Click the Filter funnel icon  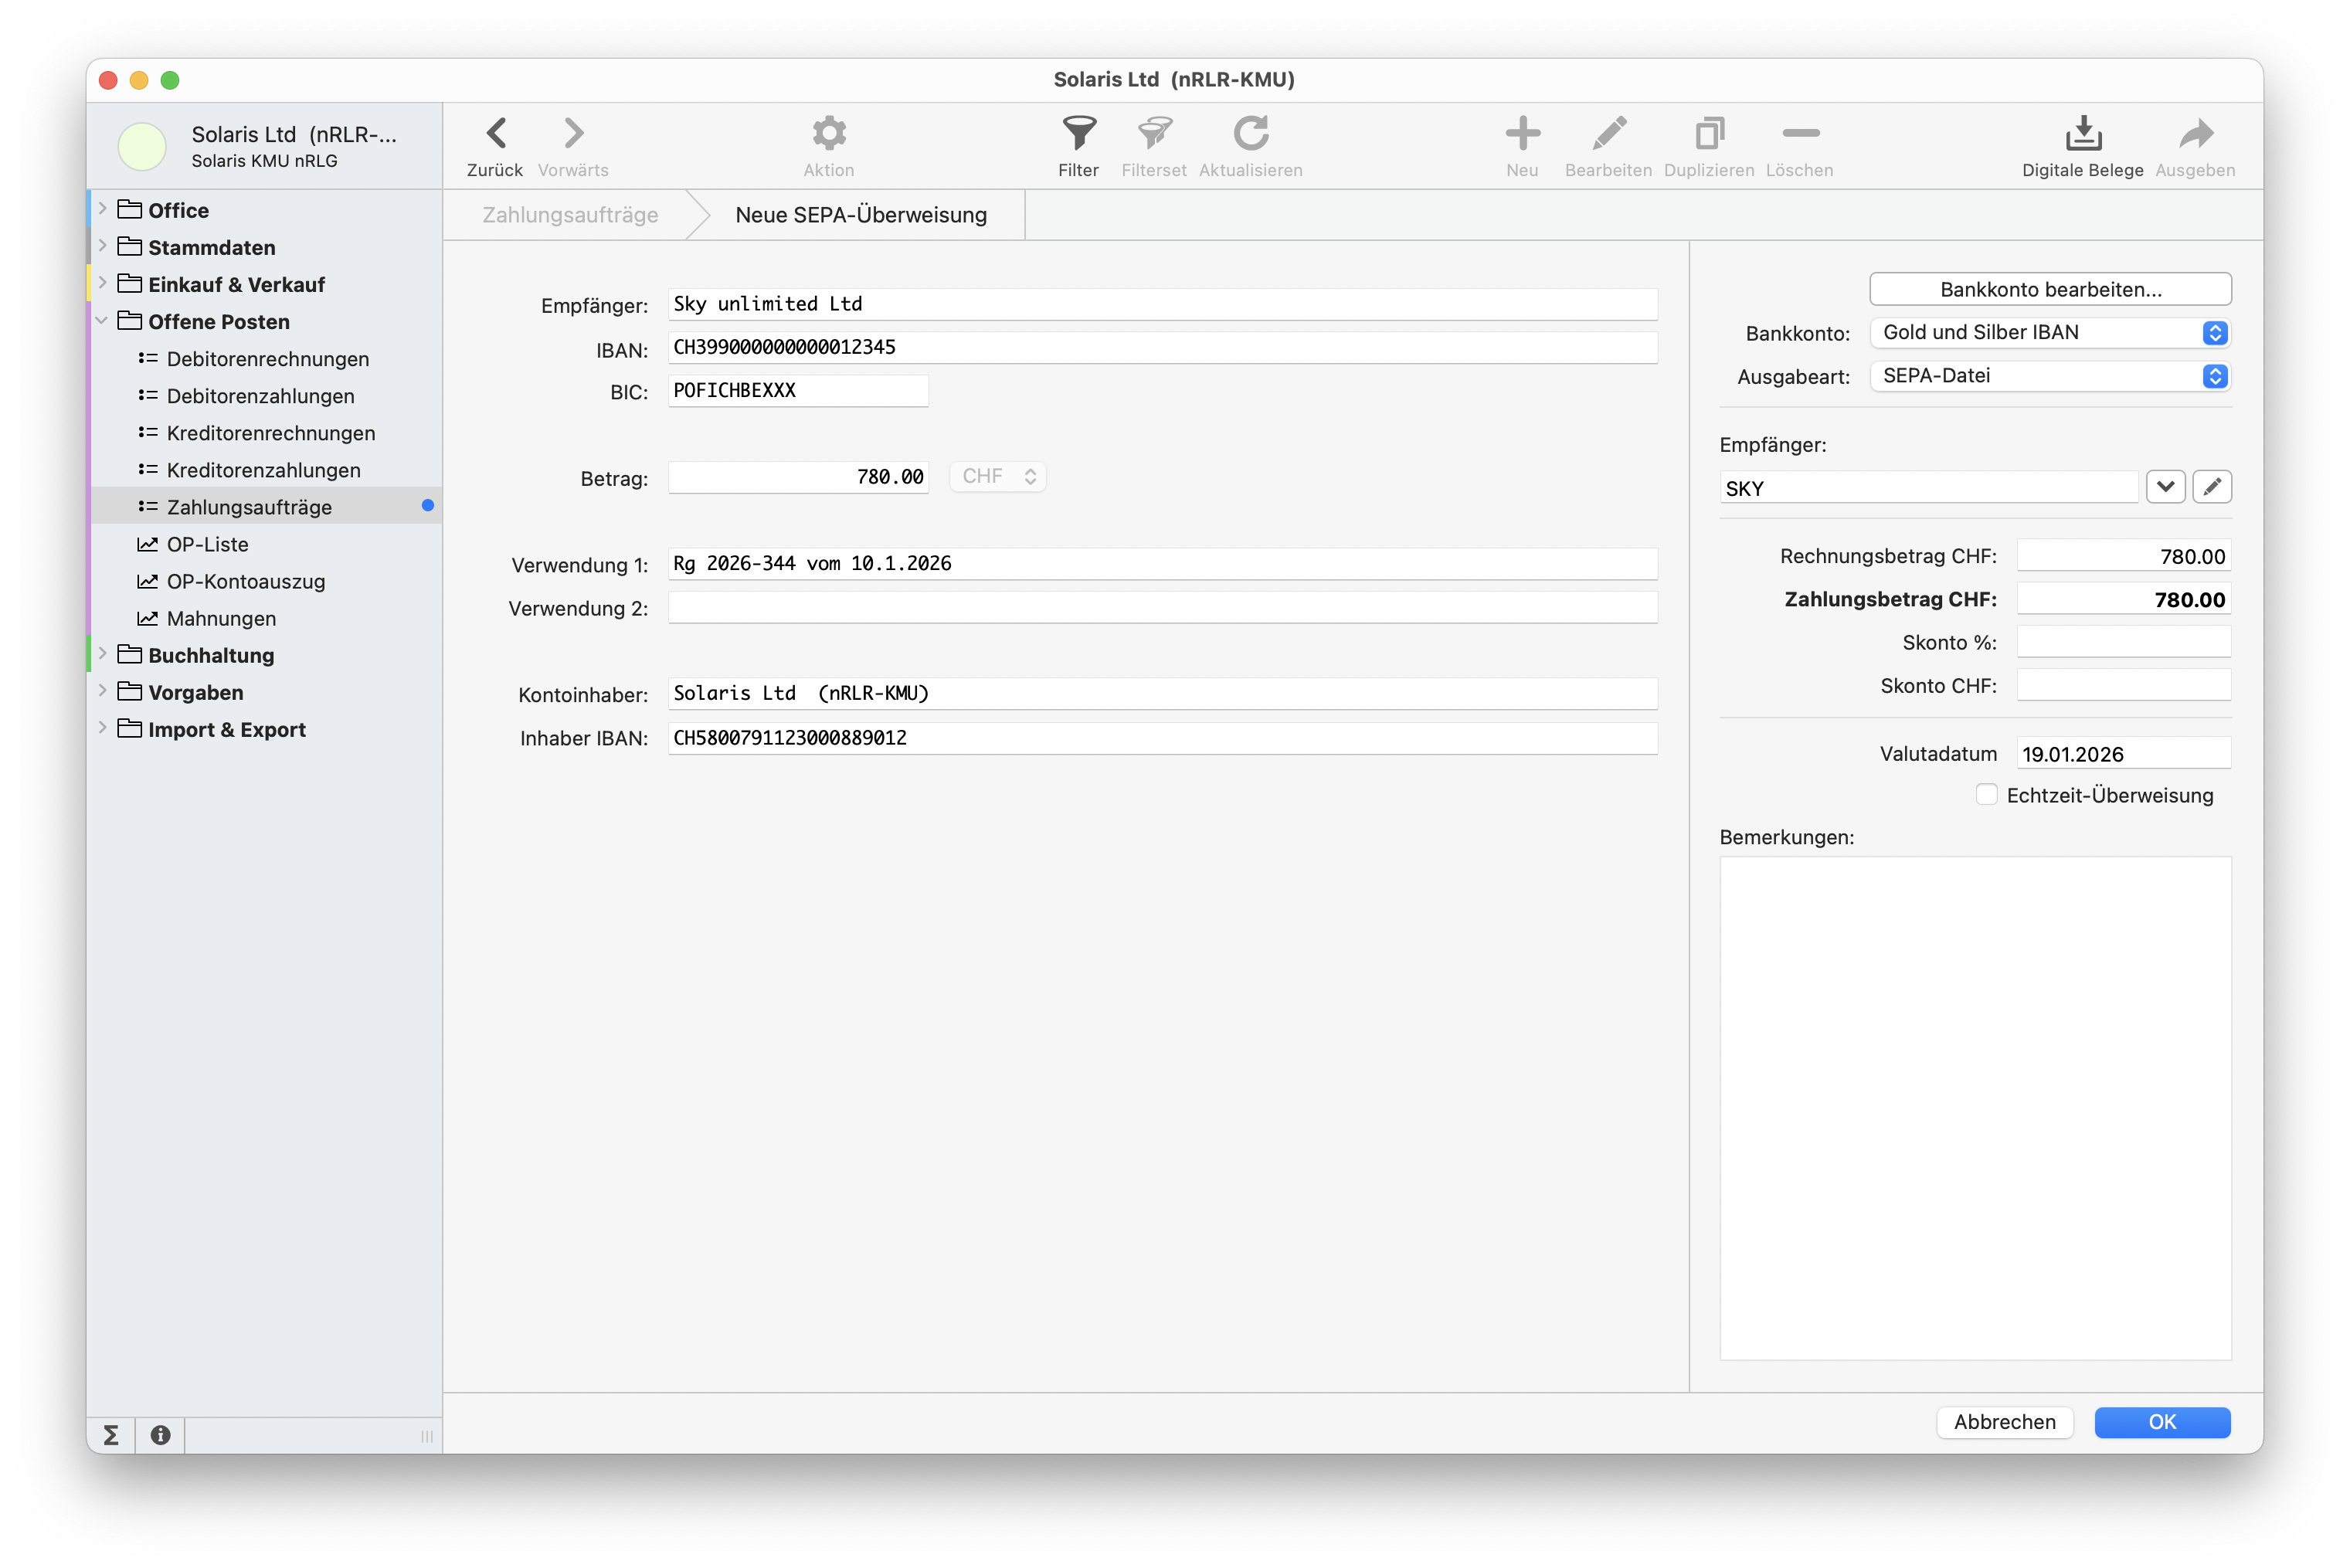click(1078, 133)
